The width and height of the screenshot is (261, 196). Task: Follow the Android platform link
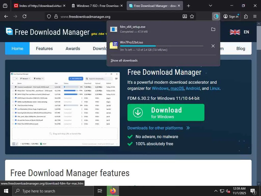(193, 88)
